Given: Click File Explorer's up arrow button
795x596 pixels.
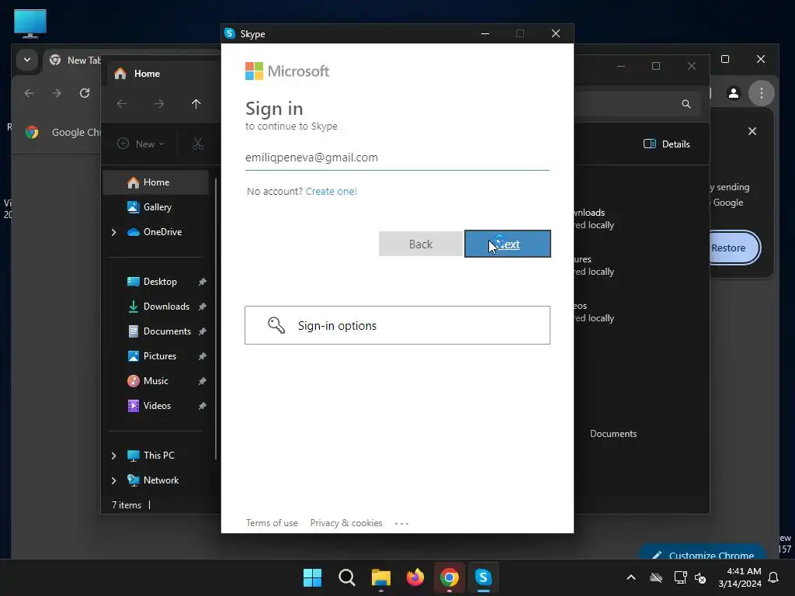Looking at the screenshot, I should pyautogui.click(x=196, y=104).
